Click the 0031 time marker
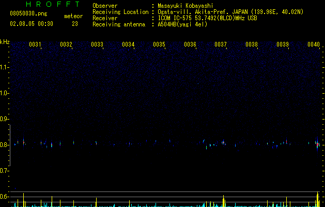This screenshot has height=207, width=325. pos(35,45)
